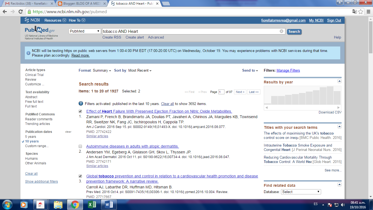The width and height of the screenshot is (373, 210).
Task: Open File Explorer folder in taskbar
Action: pyautogui.click(x=58, y=205)
